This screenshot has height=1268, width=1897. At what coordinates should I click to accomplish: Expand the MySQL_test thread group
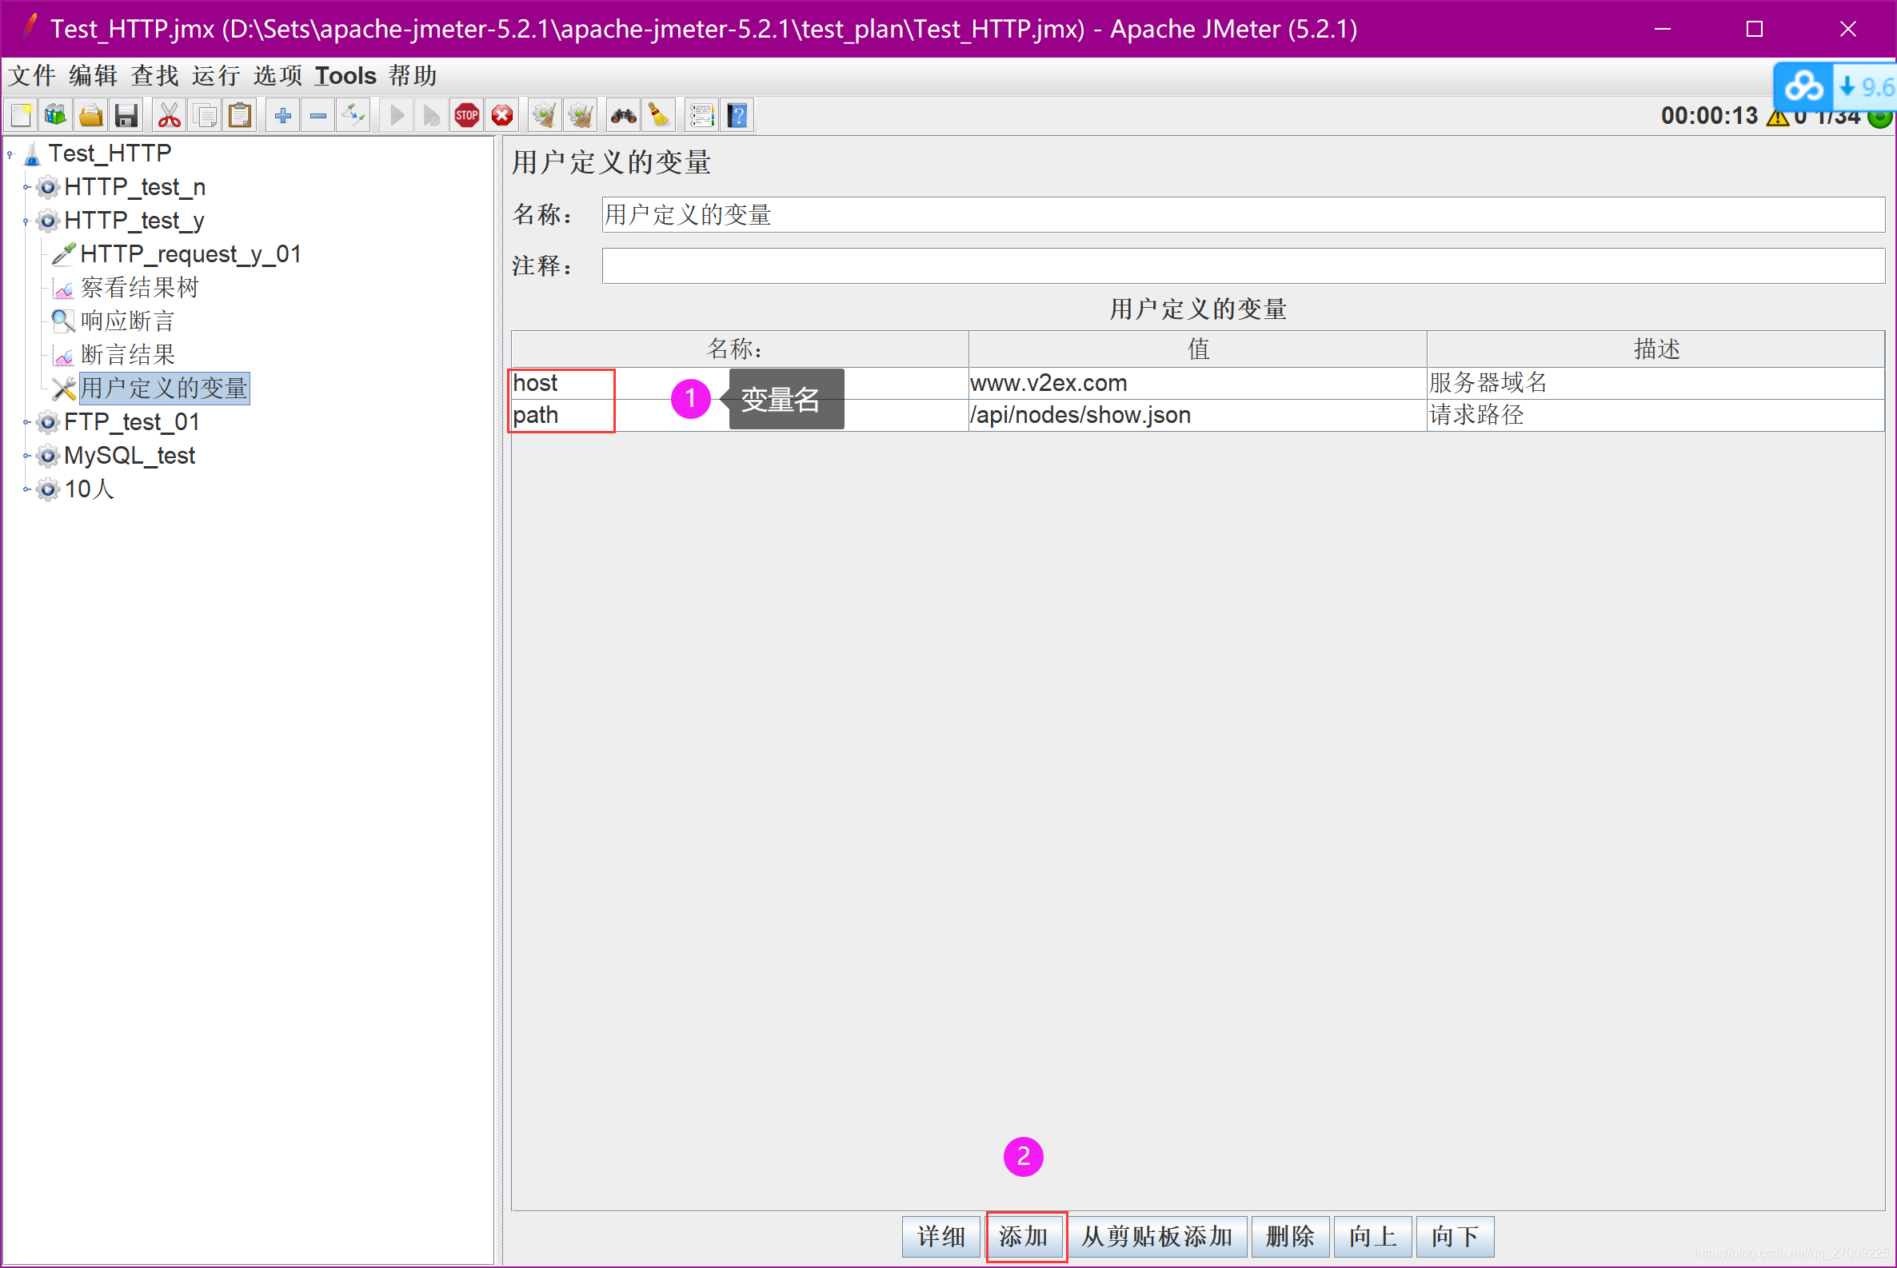coord(26,456)
